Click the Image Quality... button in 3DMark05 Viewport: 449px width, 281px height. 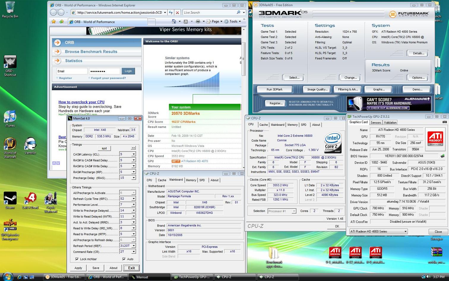tap(317, 89)
